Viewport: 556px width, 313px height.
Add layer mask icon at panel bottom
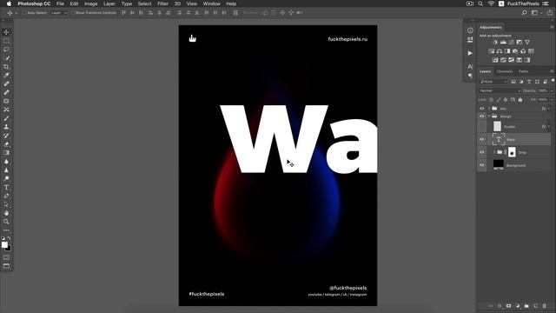pos(509,306)
